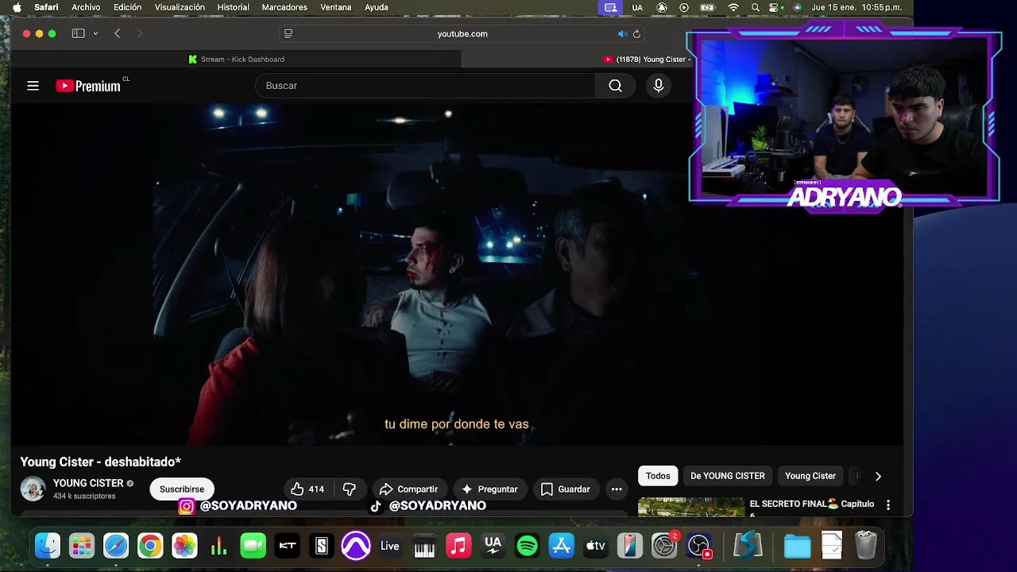Open Launchpad from the Dock

point(81,546)
